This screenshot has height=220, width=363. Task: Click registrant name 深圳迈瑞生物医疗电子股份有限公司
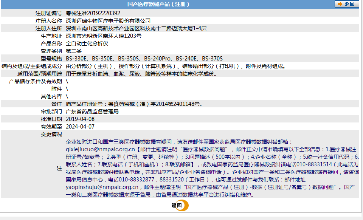click(108, 21)
